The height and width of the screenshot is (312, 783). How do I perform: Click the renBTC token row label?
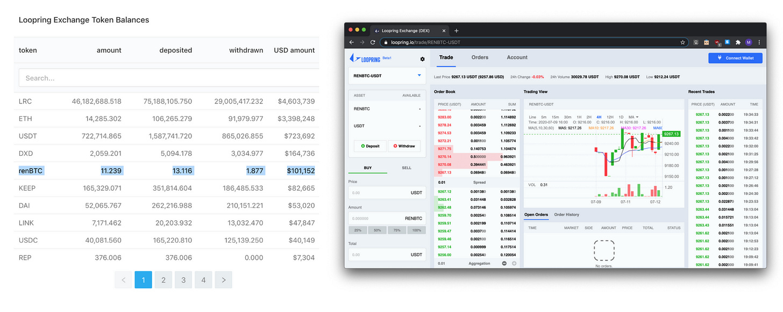click(x=31, y=171)
